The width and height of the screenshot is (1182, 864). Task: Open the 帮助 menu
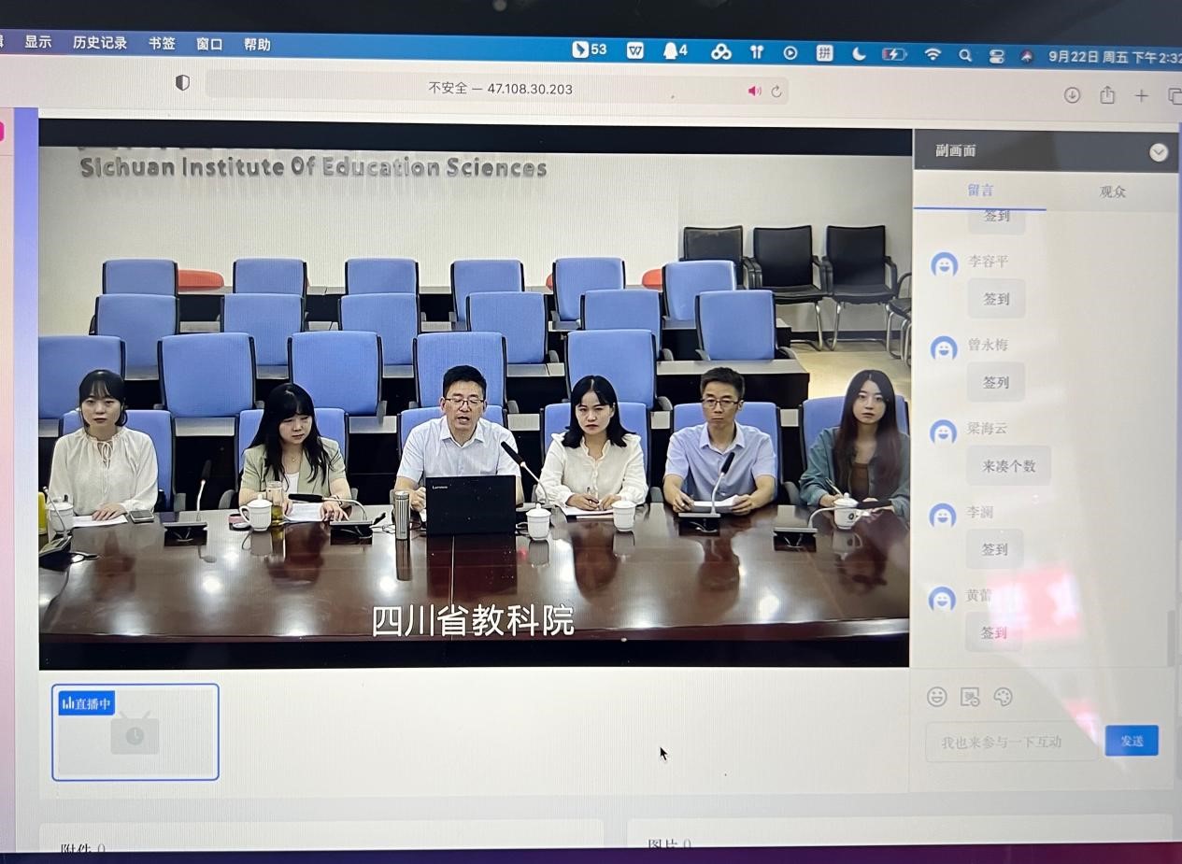(x=257, y=44)
